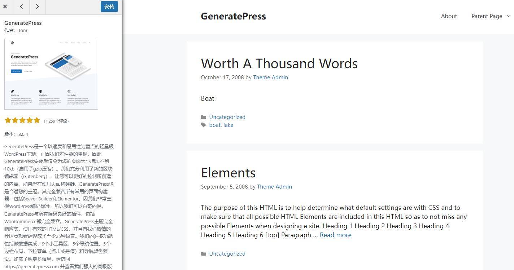Click folder icon under Elements post
This screenshot has width=514, height=270.
pyautogui.click(x=204, y=254)
